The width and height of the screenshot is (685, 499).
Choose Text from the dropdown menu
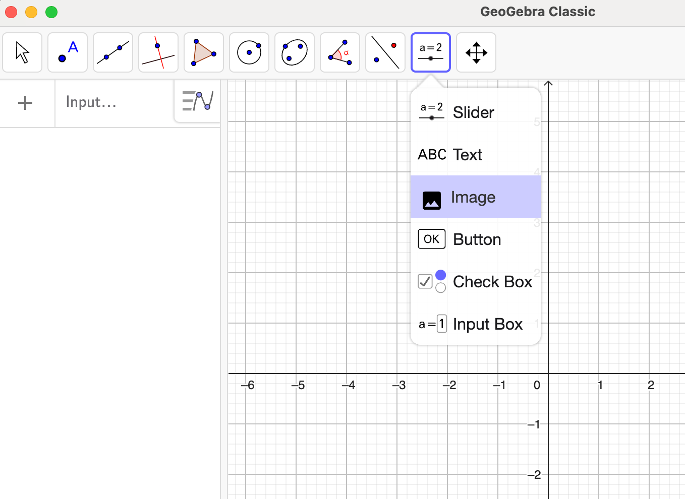(x=476, y=154)
